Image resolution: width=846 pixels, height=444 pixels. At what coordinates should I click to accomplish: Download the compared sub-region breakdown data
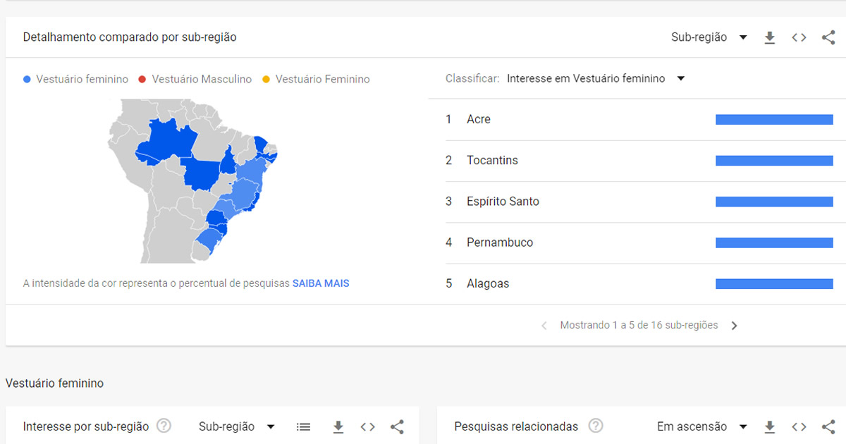[x=770, y=38]
